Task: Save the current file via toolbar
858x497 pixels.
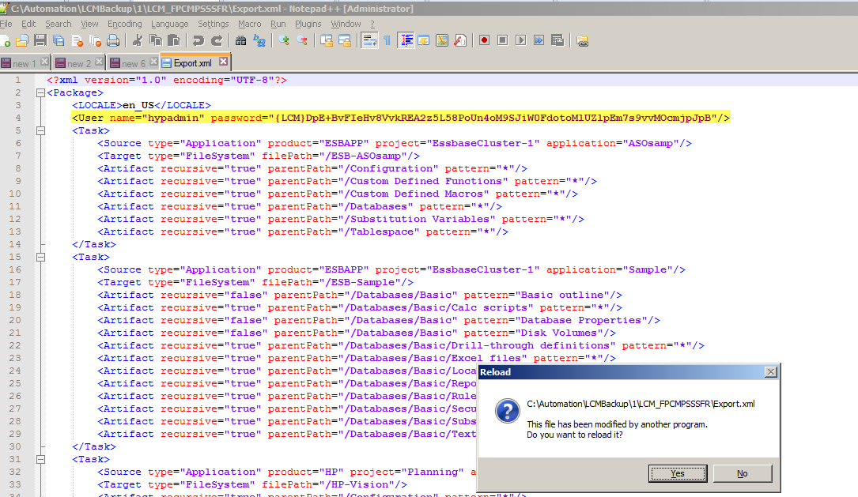Action: 40,41
